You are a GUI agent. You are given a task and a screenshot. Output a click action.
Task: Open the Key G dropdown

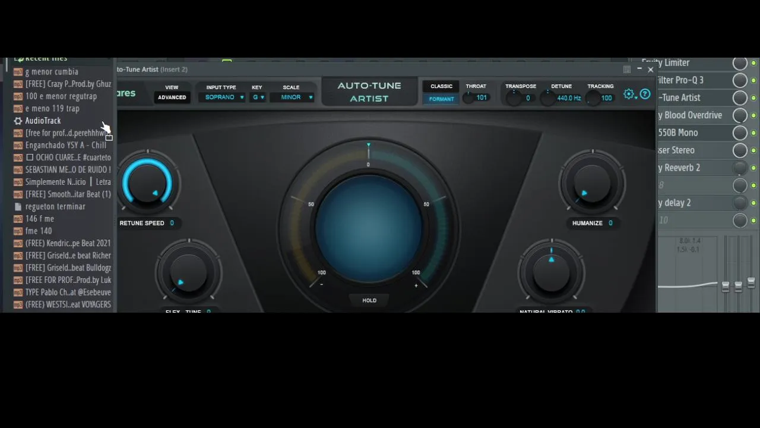(258, 97)
